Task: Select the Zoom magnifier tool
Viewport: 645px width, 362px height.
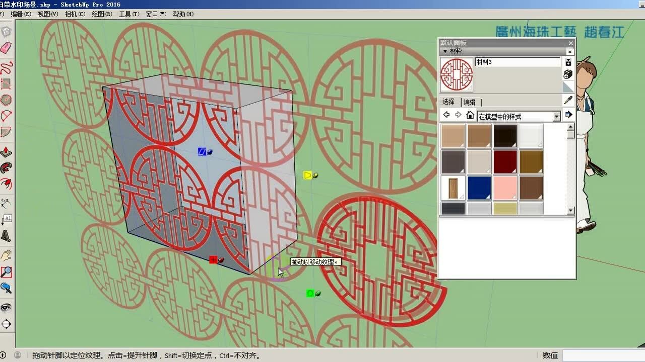Action: (6, 271)
